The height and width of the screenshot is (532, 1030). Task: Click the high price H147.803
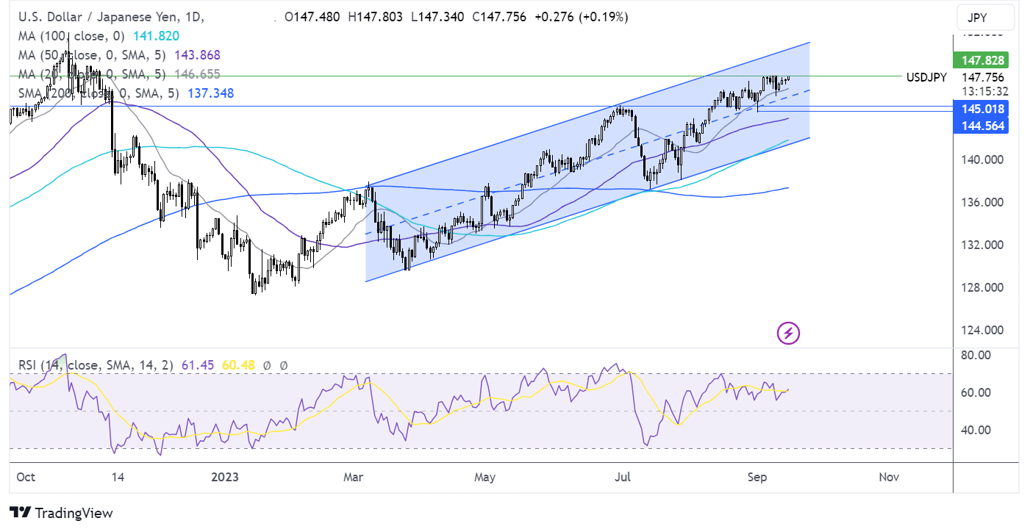pyautogui.click(x=375, y=17)
